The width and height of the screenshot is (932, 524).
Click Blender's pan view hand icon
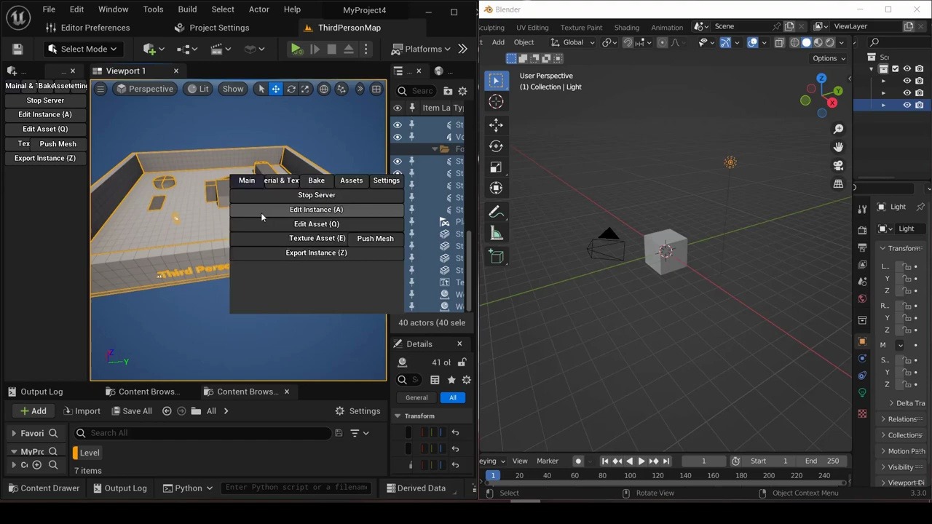point(838,147)
